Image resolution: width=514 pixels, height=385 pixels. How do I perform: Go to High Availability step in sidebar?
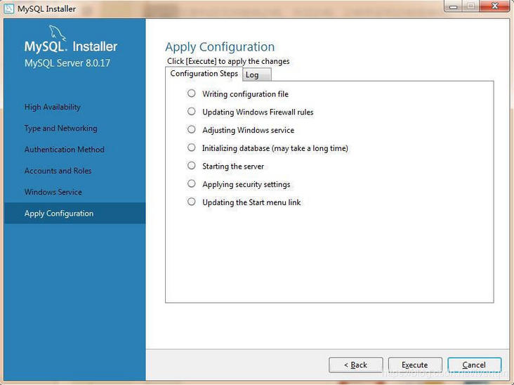click(53, 107)
